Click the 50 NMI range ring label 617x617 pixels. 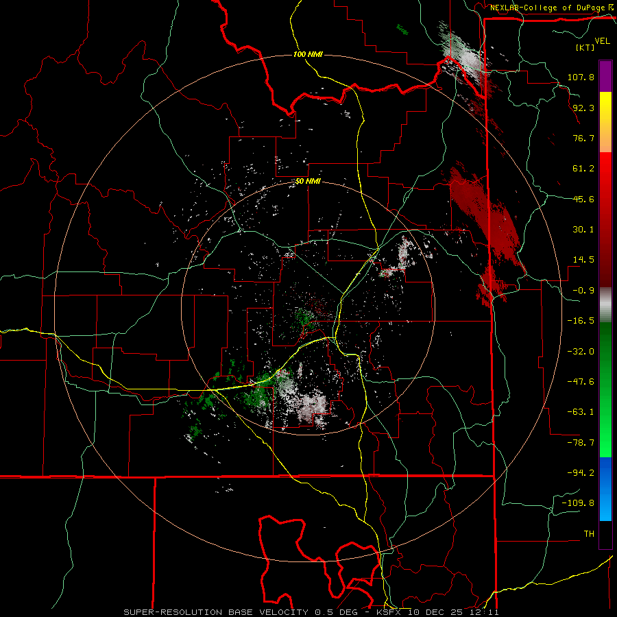[308, 182]
